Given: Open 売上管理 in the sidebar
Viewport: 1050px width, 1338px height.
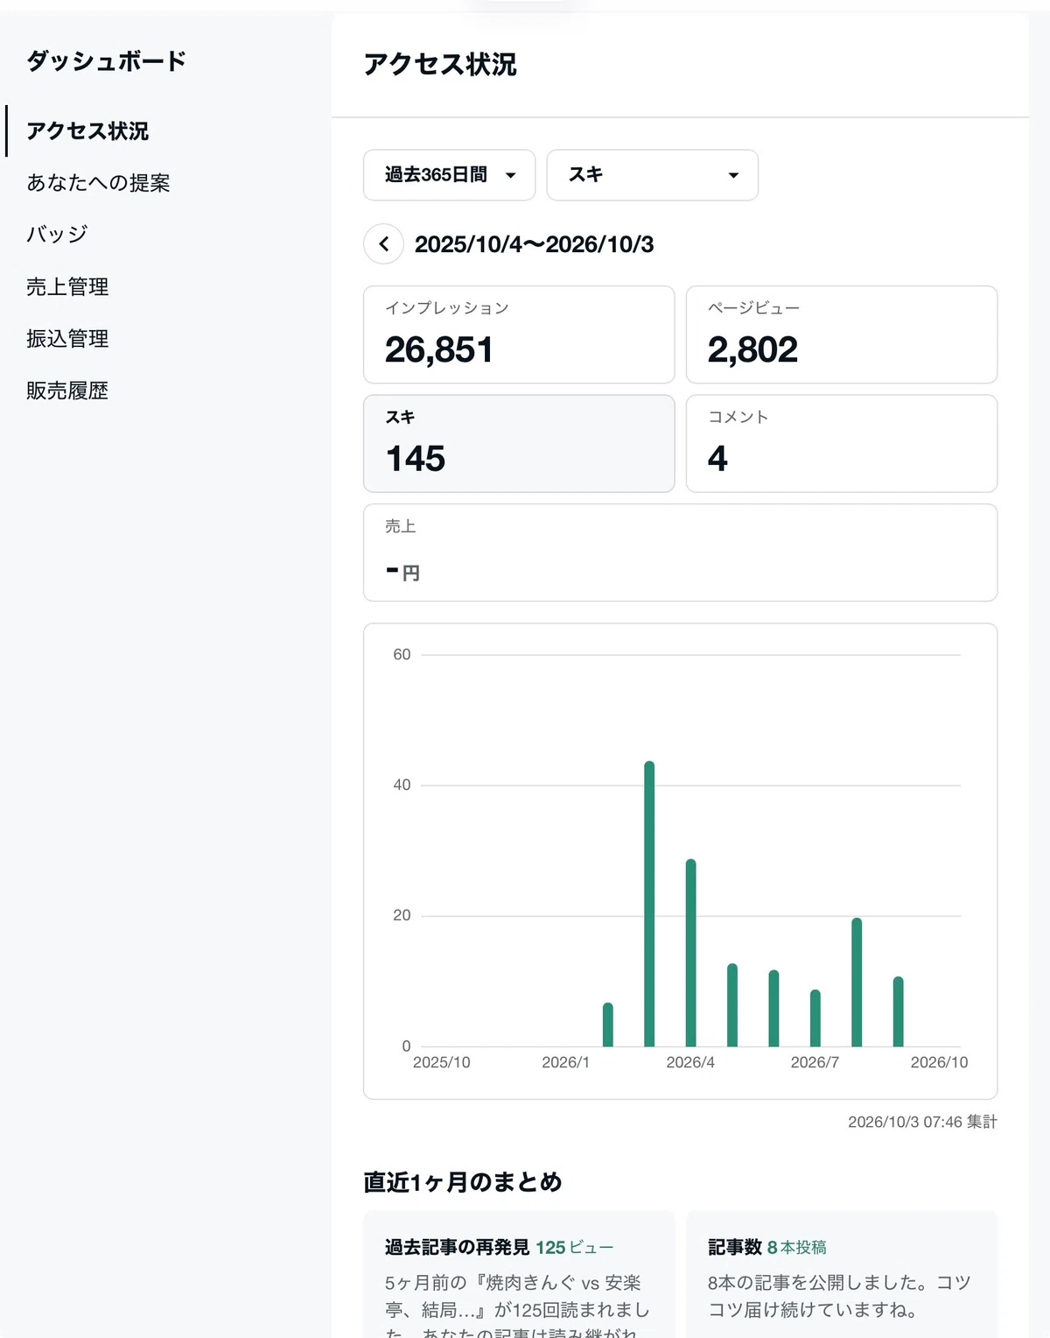Looking at the screenshot, I should (67, 287).
